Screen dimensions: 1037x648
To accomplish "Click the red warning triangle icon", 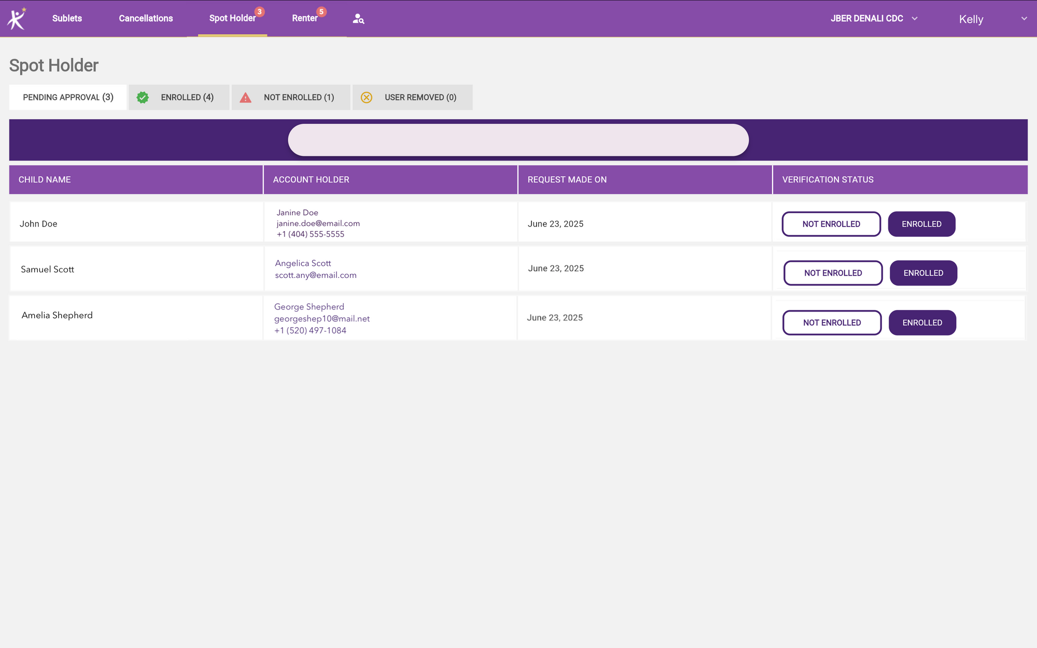I will [x=245, y=97].
